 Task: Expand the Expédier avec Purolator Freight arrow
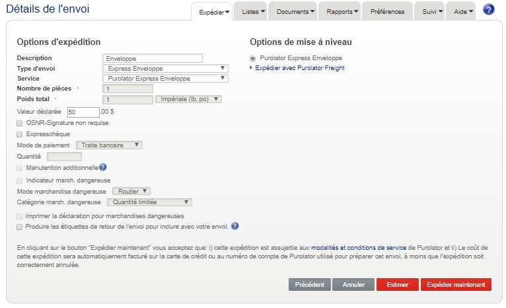pyautogui.click(x=251, y=68)
